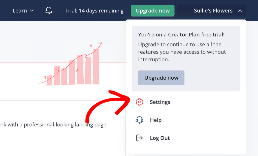Click the Sullie's Flowers account name

click(213, 10)
